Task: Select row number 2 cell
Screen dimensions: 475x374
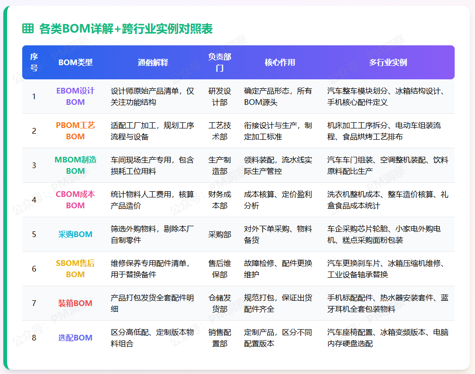Action: coord(34,131)
